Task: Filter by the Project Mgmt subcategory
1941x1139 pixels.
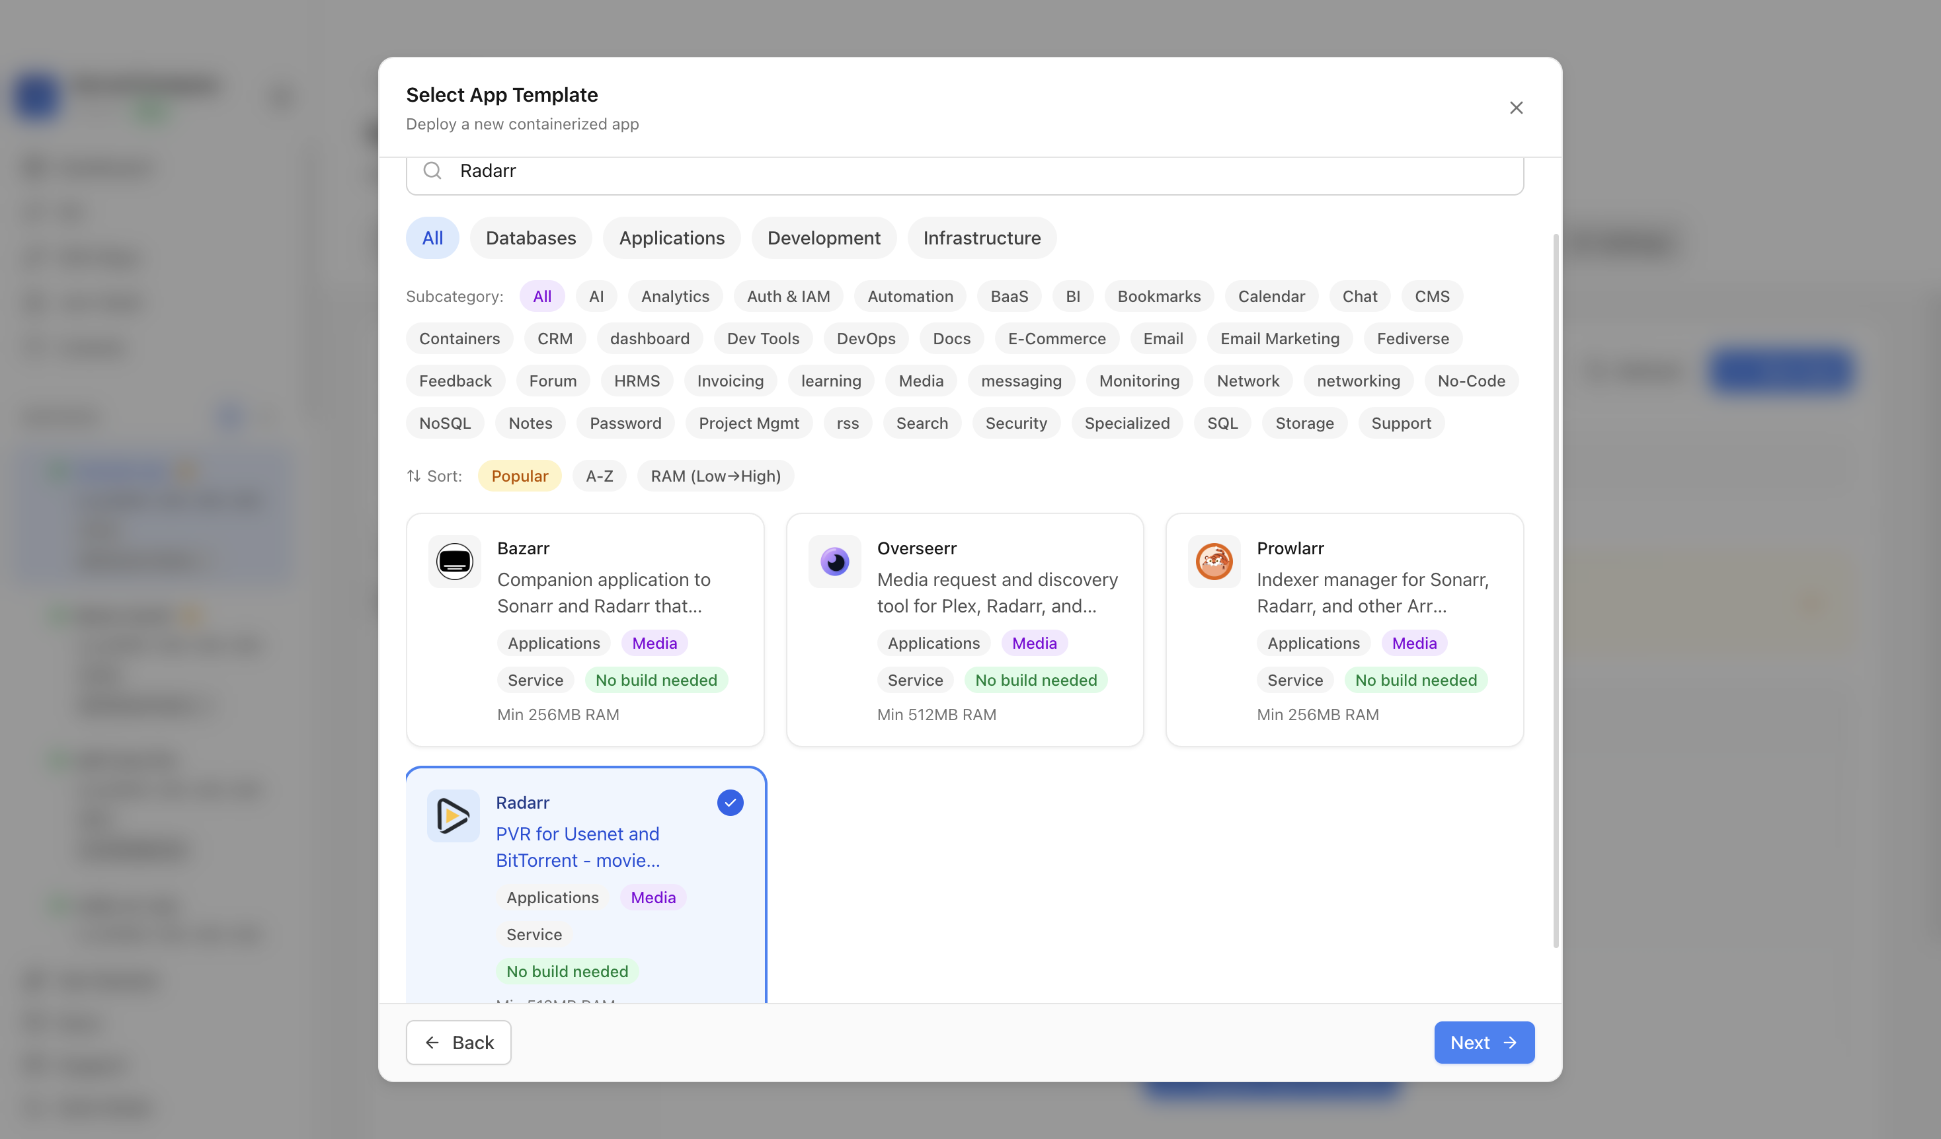Action: pos(748,423)
